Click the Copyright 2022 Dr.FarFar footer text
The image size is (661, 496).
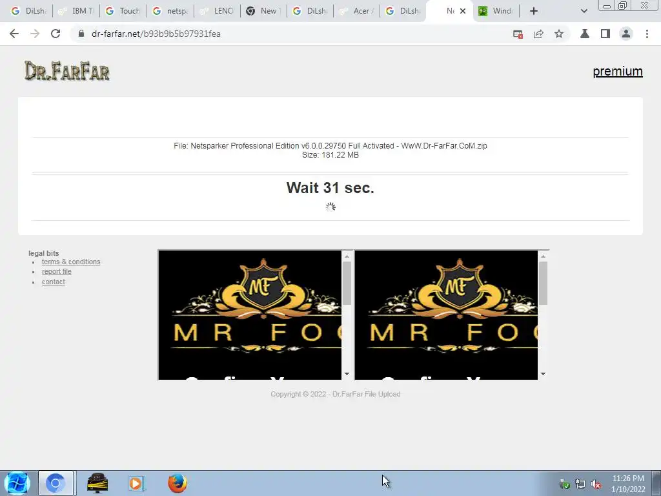pos(336,394)
